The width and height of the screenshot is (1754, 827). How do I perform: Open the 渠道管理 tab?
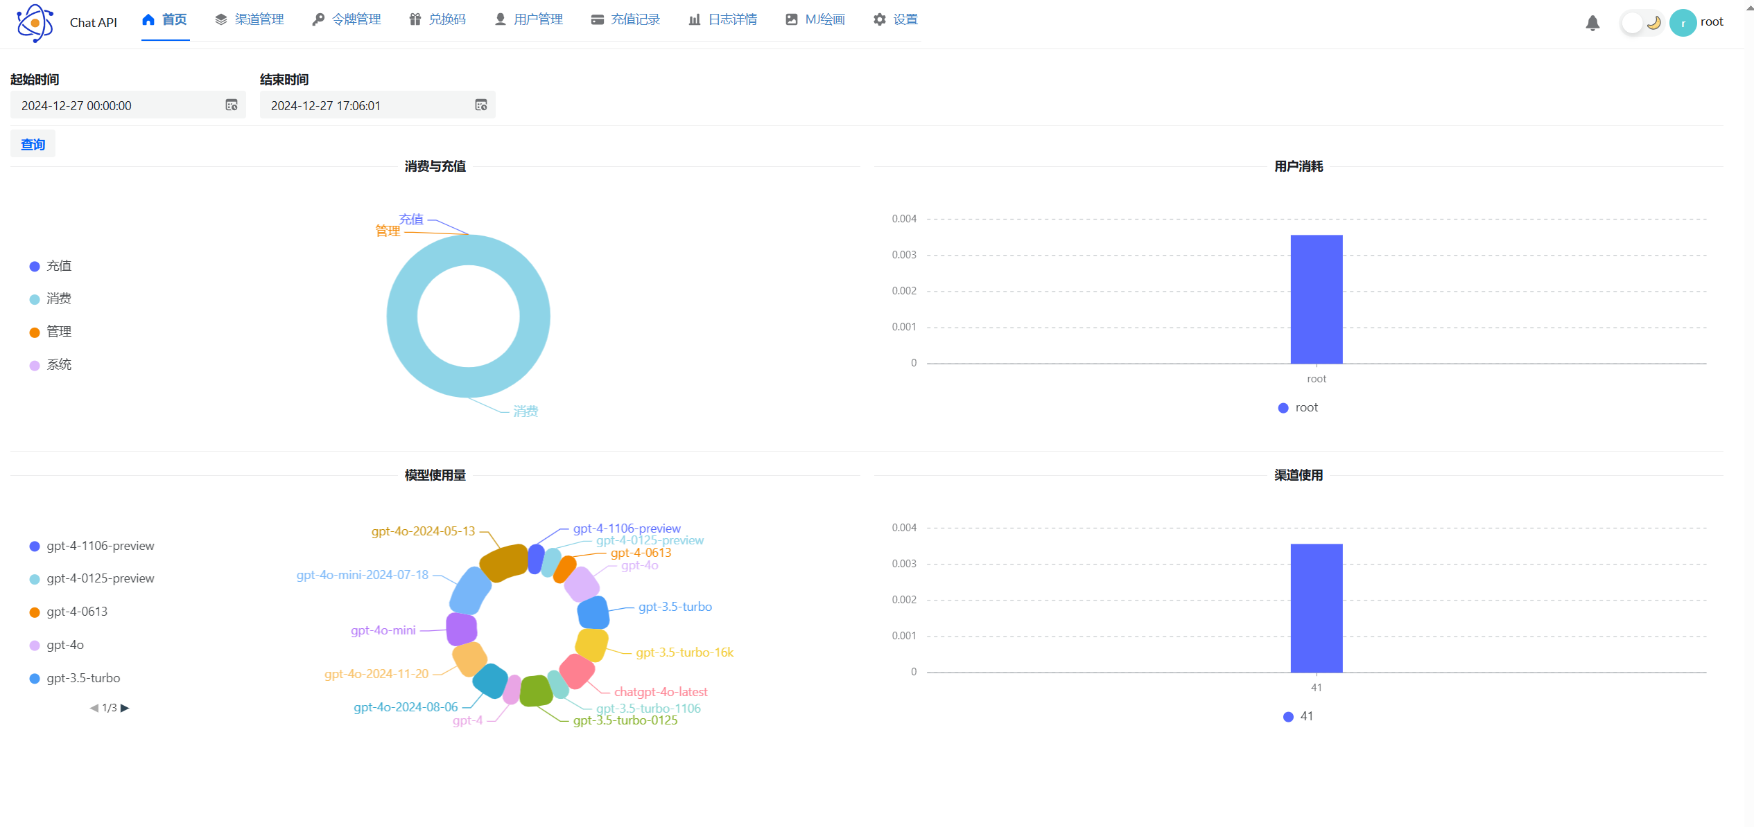(x=250, y=19)
